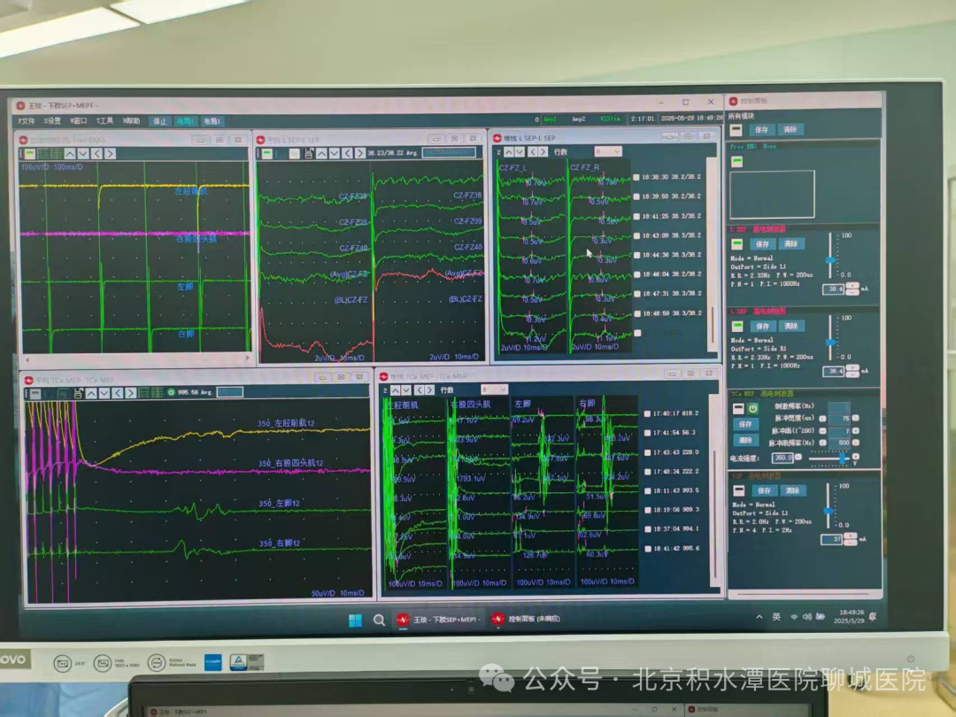Open the S设置 (Settings) menu

point(52,120)
